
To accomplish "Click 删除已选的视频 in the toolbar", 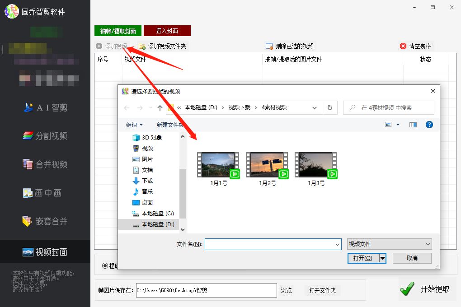I will pyautogui.click(x=290, y=46).
